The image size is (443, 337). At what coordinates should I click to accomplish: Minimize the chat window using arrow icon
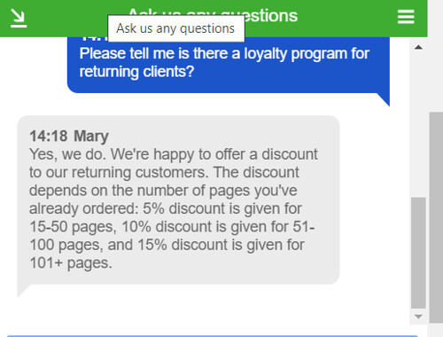[x=19, y=18]
